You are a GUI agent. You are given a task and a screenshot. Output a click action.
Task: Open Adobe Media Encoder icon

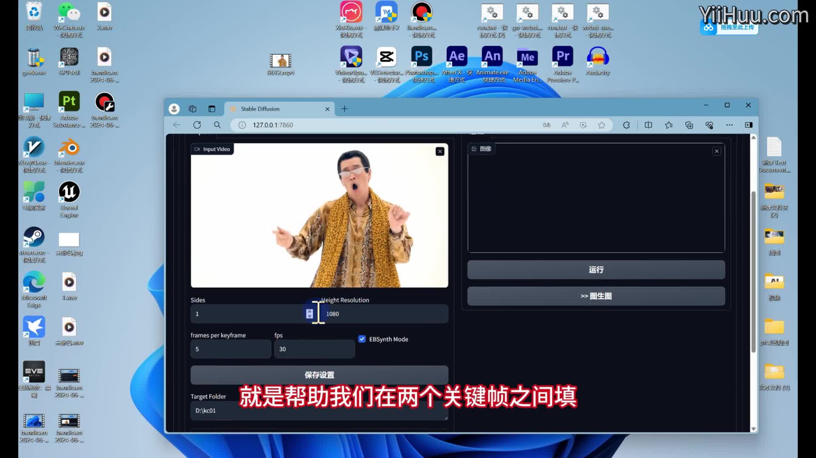pos(527,64)
